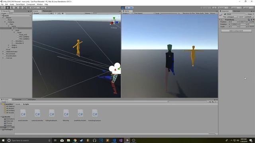The image size is (255, 143).
Task: Open the Edit menu
Action: pyautogui.click(x=6, y=4)
